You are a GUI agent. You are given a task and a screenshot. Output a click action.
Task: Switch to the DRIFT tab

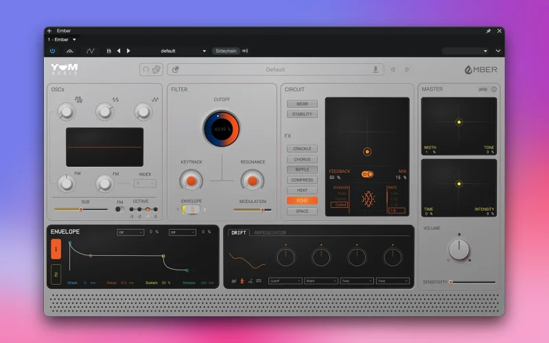(239, 233)
